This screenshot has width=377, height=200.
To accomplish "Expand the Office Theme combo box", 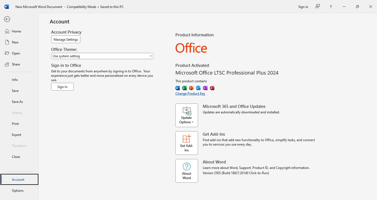I will click(x=102, y=56).
